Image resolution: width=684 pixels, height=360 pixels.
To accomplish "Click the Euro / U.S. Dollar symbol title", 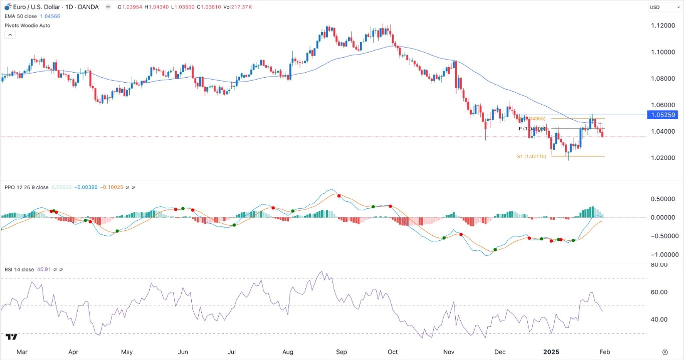I will tap(33, 7).
